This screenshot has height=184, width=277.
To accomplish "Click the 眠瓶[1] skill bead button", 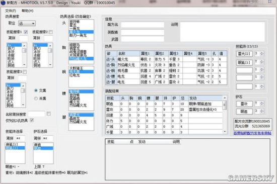I will pos(244,62).
